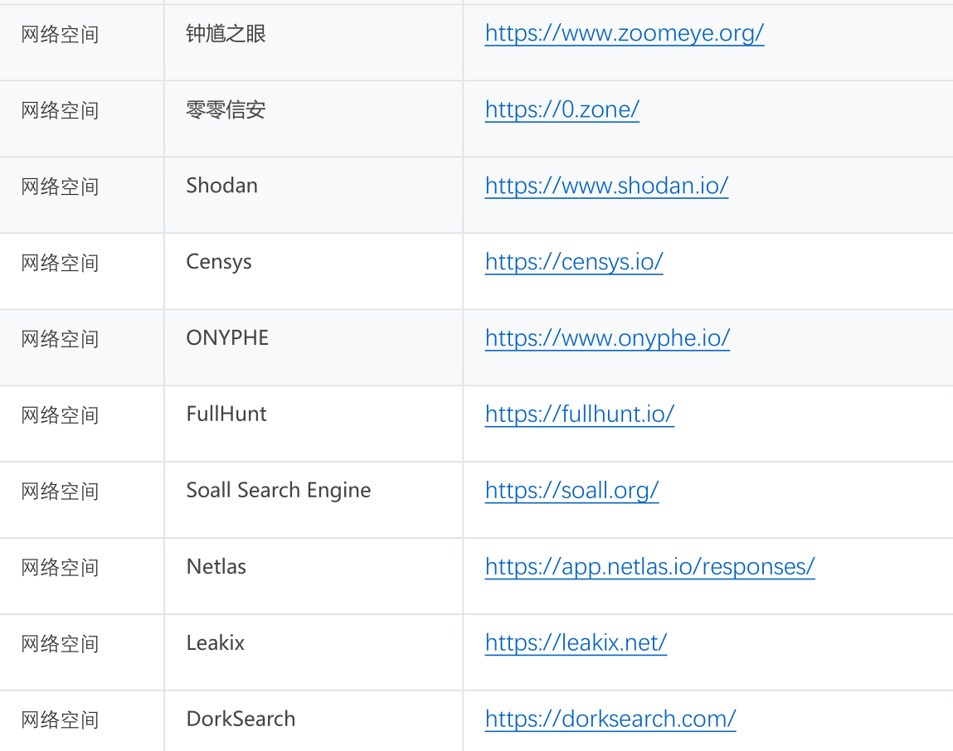Click the 零零信安 name cell

point(226,109)
